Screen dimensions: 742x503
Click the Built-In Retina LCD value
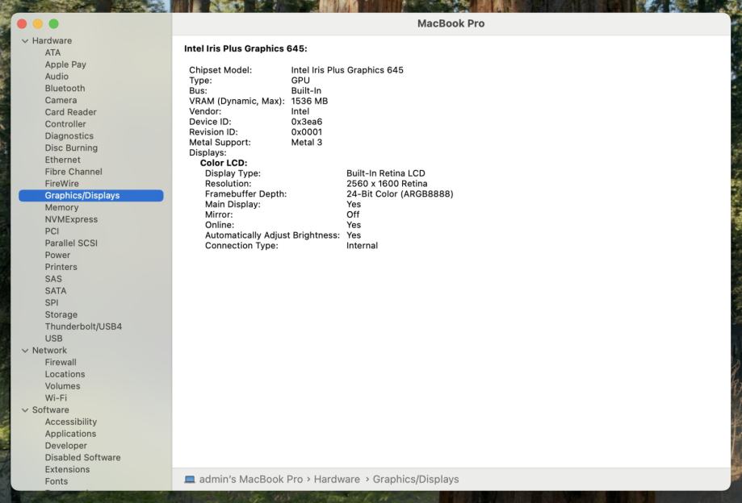[x=386, y=173]
